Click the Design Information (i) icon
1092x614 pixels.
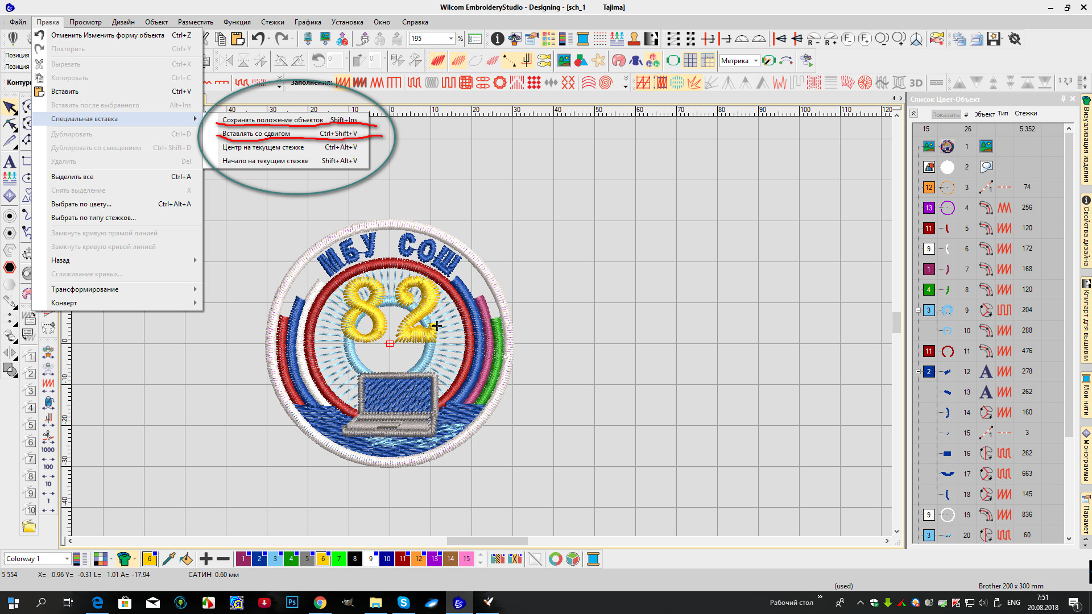(x=497, y=39)
